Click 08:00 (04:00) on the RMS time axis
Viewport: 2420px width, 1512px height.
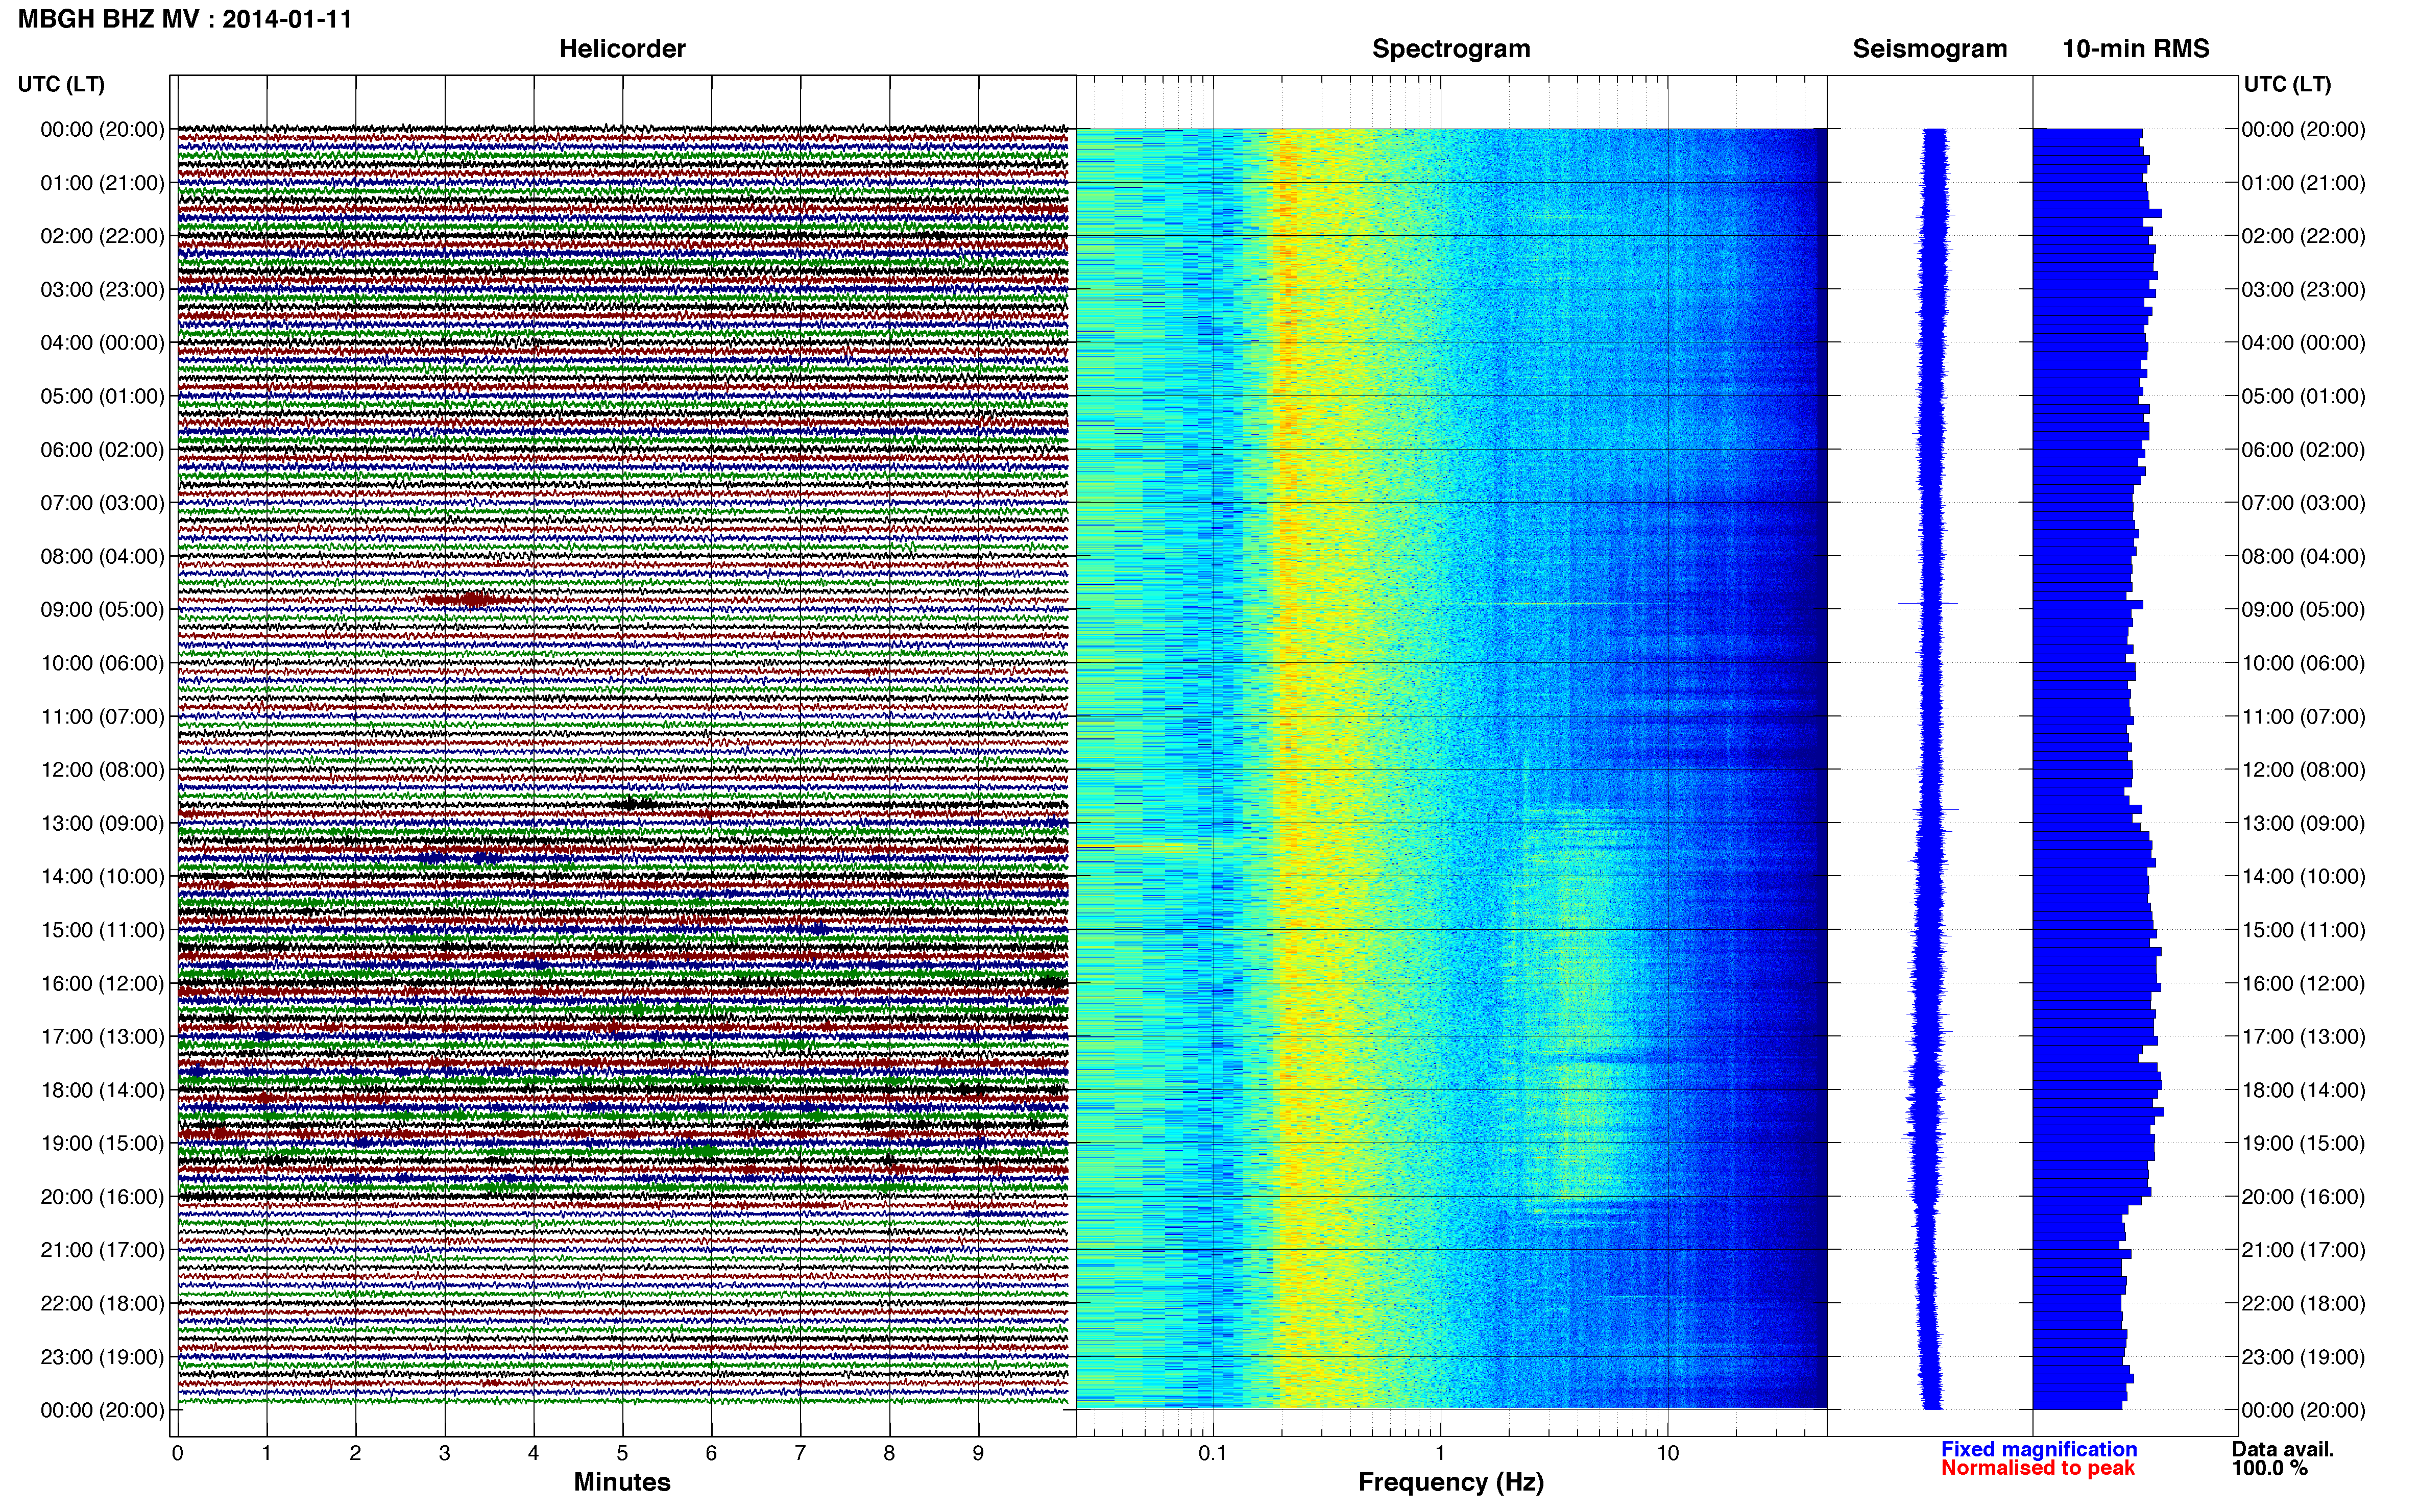point(2304,556)
